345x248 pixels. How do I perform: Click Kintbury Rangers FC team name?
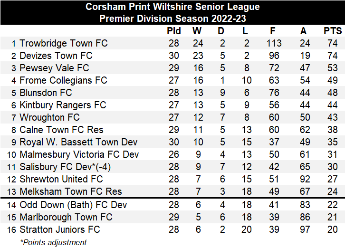(63, 105)
